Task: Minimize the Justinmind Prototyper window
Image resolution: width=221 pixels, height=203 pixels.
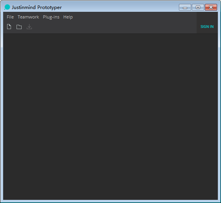Action: 185,7
